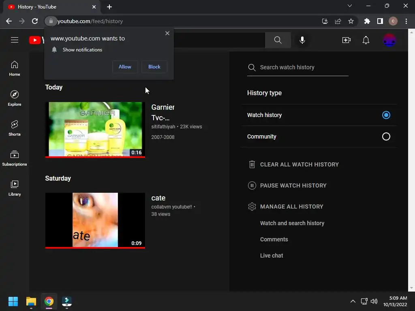Open the Comments history link
Image resolution: width=415 pixels, height=311 pixels.
pos(274,239)
